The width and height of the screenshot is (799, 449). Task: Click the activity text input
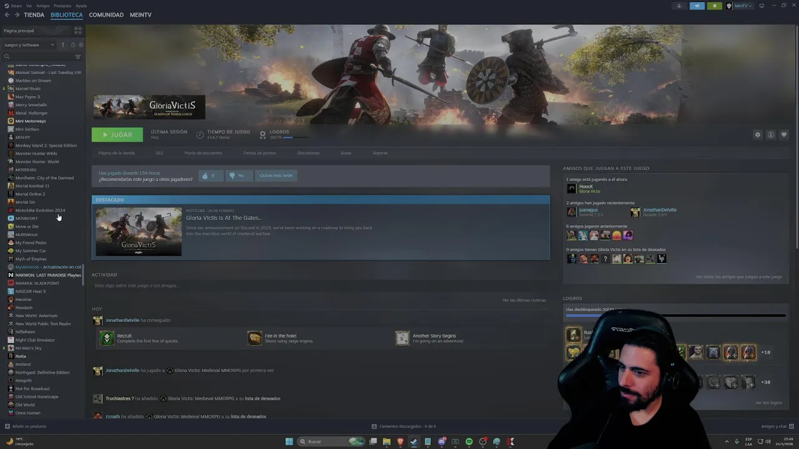tap(321, 286)
